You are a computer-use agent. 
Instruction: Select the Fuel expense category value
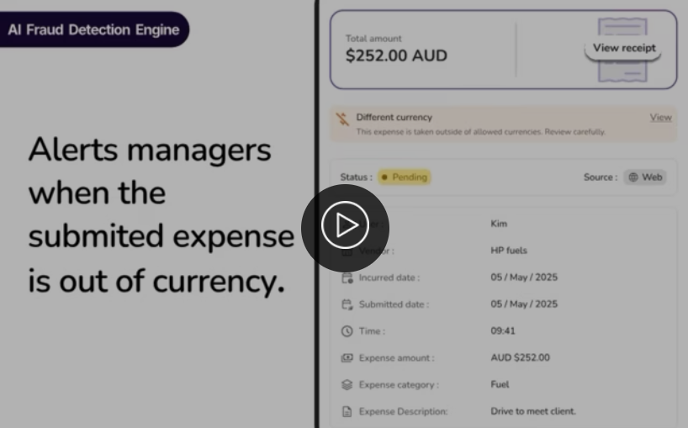[x=500, y=384]
